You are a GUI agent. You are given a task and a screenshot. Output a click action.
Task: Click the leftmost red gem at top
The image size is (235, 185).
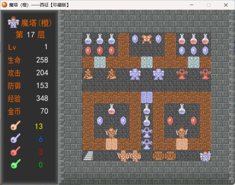click(x=88, y=51)
